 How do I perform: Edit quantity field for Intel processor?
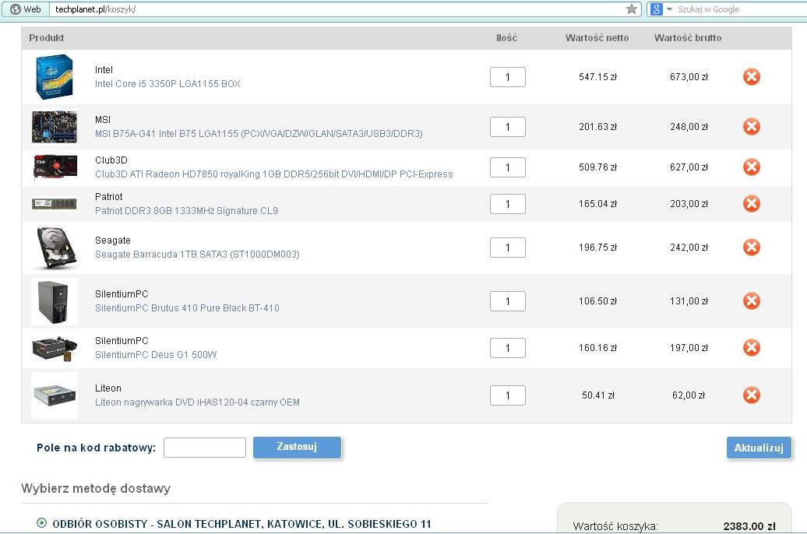(507, 77)
